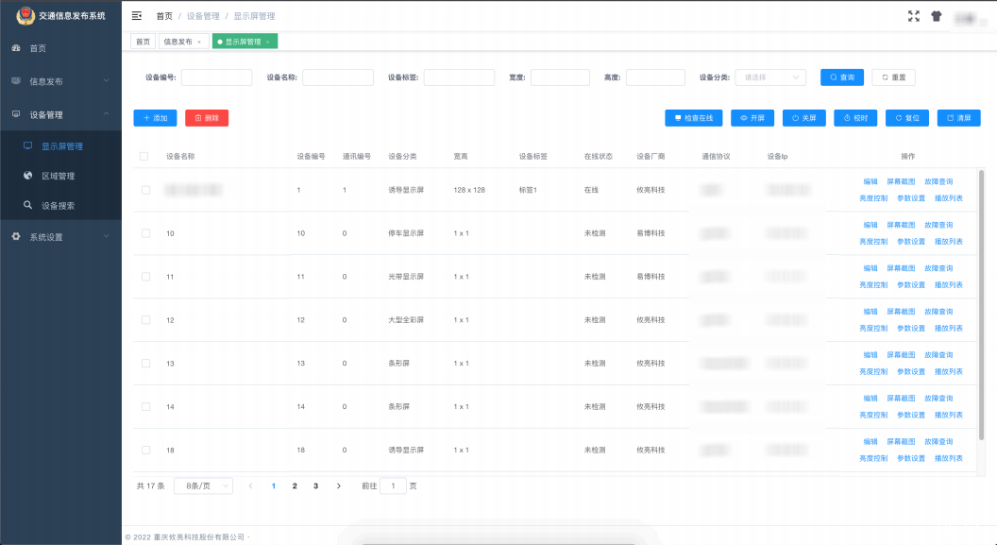Viewport: 997px width, 545px height.
Task: Switch to the 首页 tab
Action: pyautogui.click(x=142, y=42)
